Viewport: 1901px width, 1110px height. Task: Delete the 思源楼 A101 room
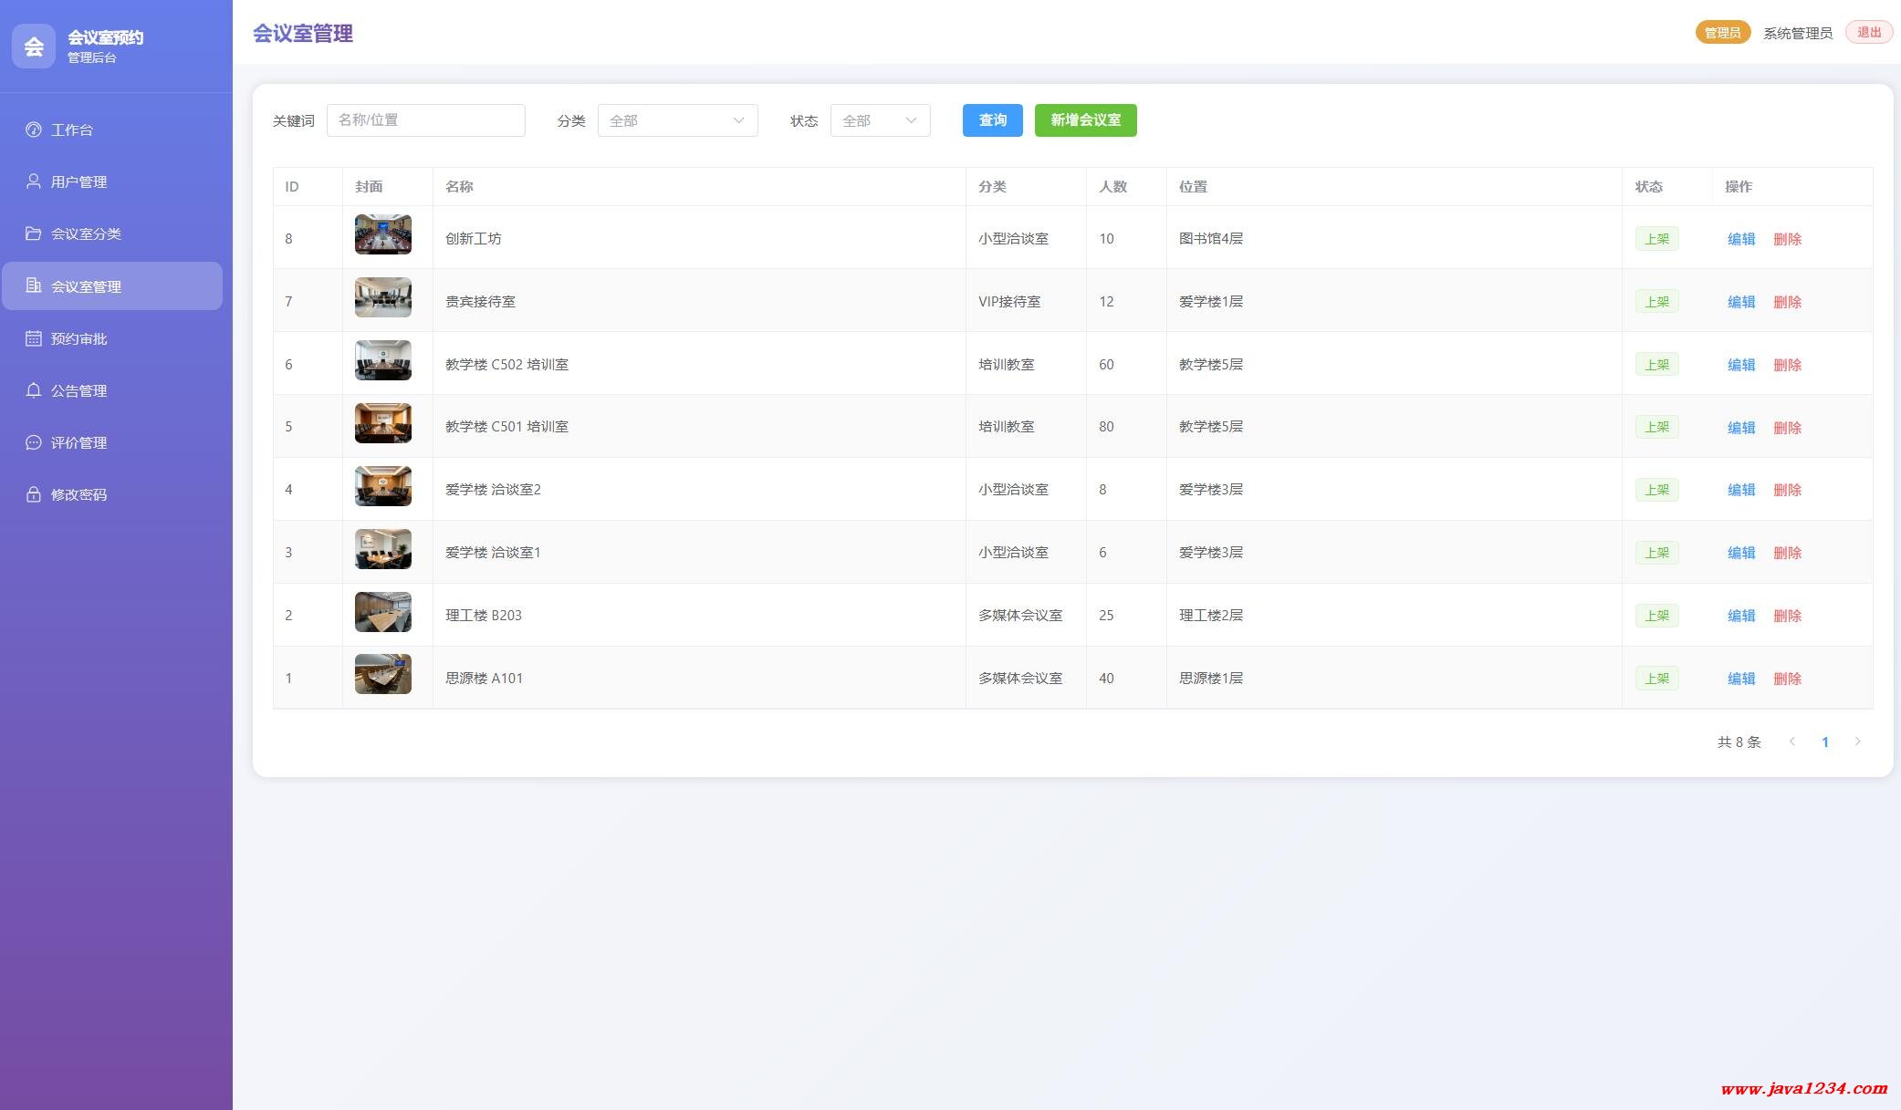point(1786,679)
